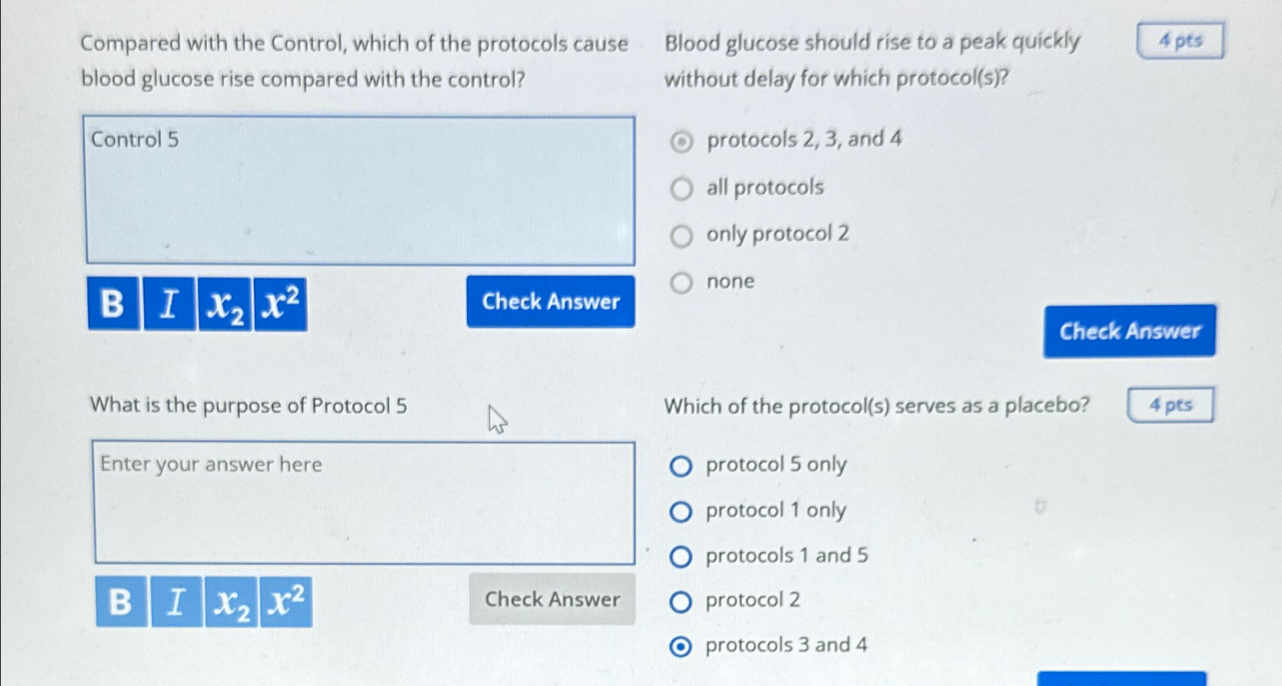The height and width of the screenshot is (686, 1282).
Task: Select 'protocols 3 and 4' radio button
Action: 681,645
